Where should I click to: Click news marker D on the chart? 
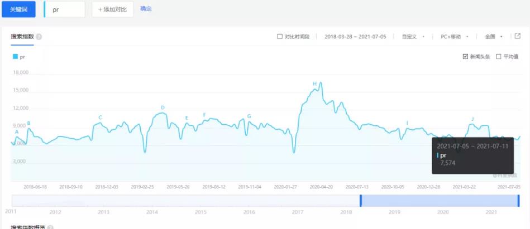163,108
